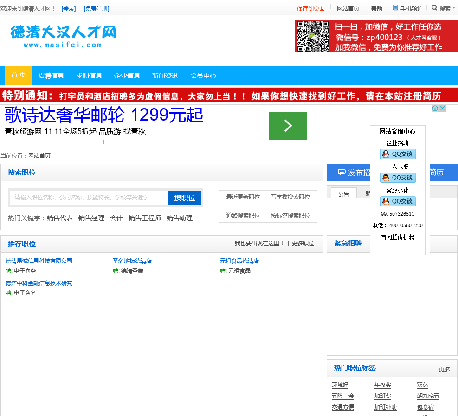The width and height of the screenshot is (458, 416).
Task: Click hot keyword 销售经理
Action: [x=91, y=218]
